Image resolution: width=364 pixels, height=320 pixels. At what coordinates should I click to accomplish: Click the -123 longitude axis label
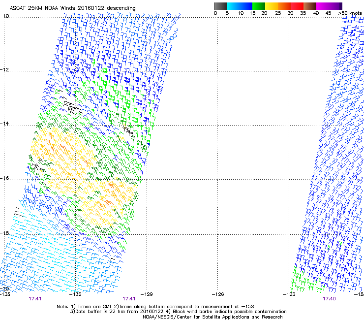(x=289, y=294)
